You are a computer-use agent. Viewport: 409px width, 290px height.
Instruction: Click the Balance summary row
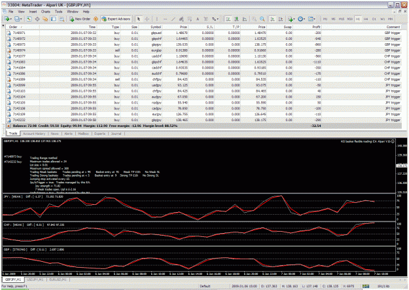click(x=204, y=126)
